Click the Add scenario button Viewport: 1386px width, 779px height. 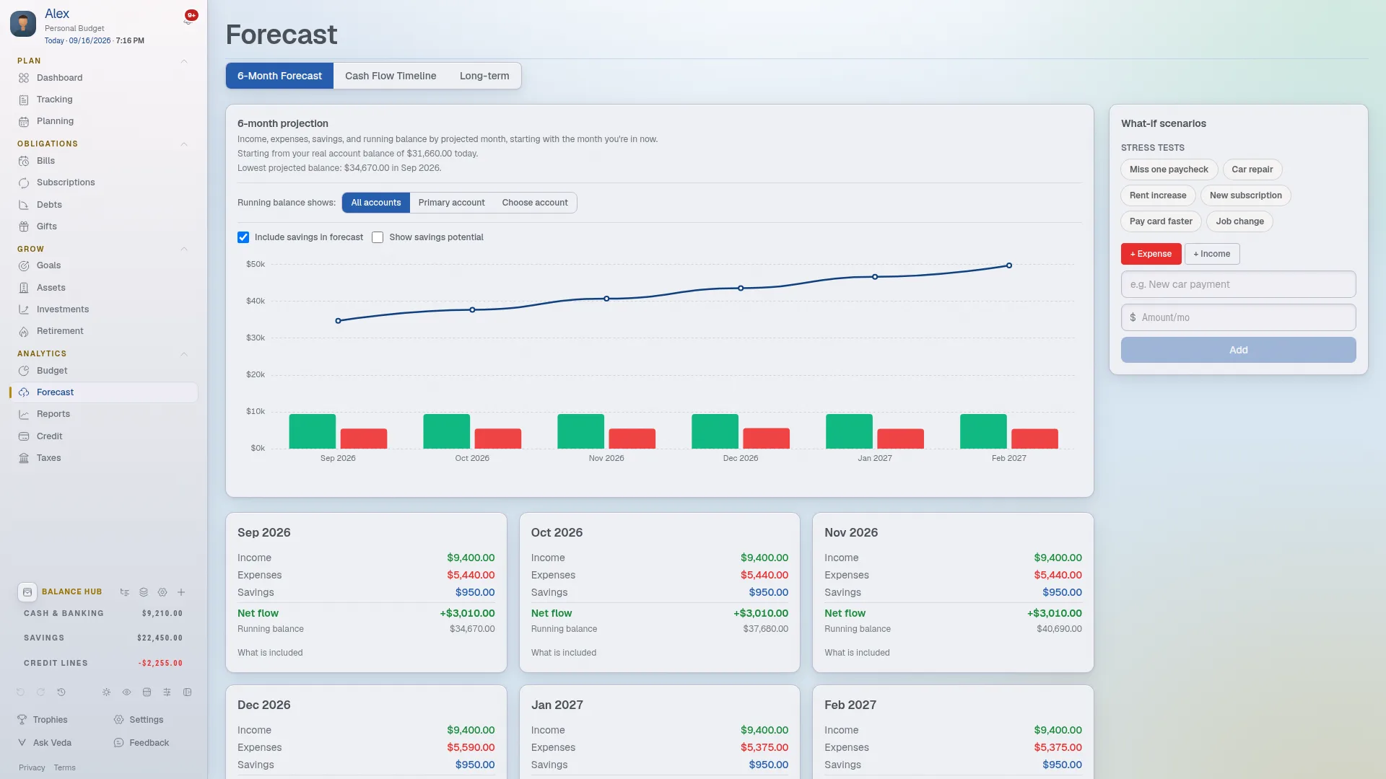coord(1239,350)
